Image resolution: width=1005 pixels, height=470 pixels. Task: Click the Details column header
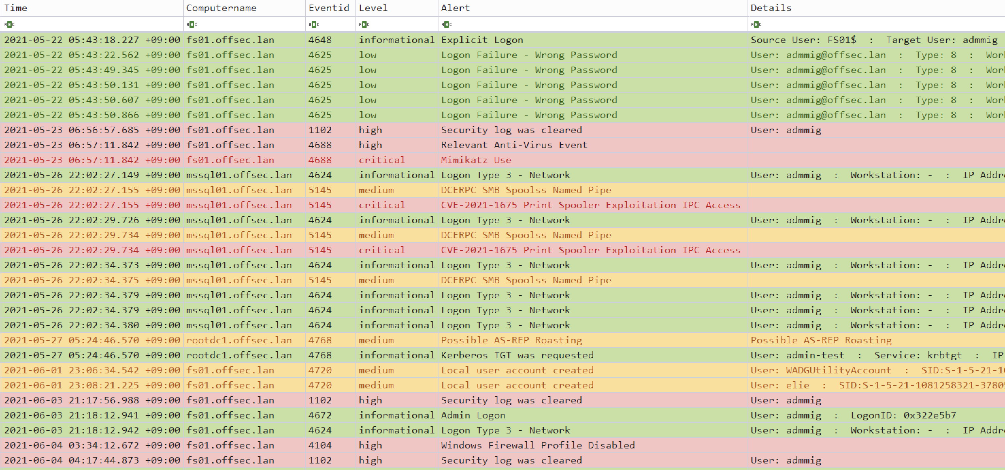771,8
